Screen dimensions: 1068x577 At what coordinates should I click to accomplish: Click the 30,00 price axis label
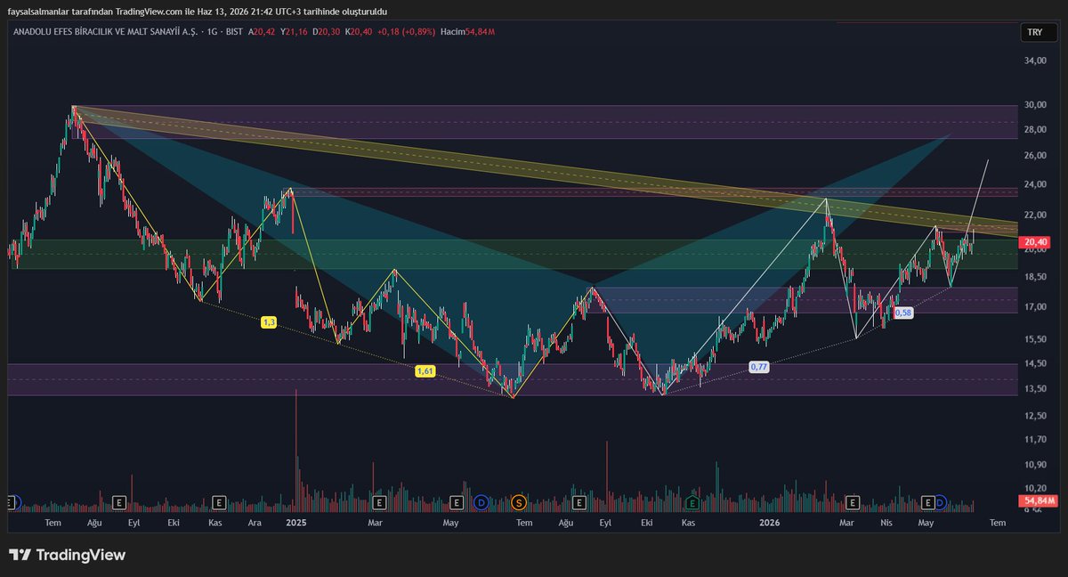(x=1035, y=105)
